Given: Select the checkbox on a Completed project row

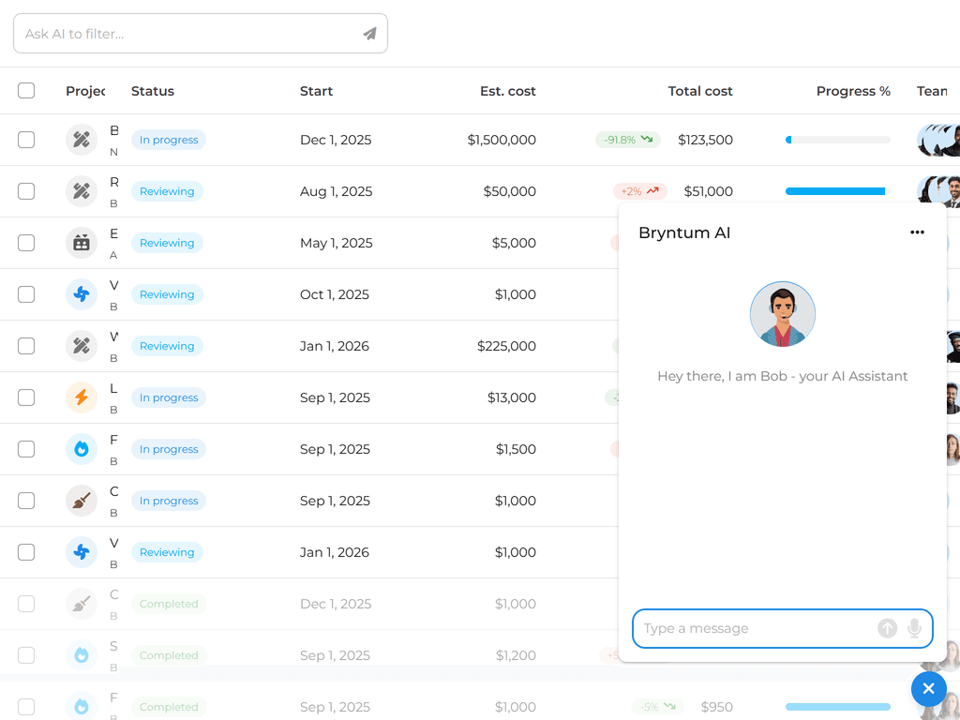Looking at the screenshot, I should (26, 603).
